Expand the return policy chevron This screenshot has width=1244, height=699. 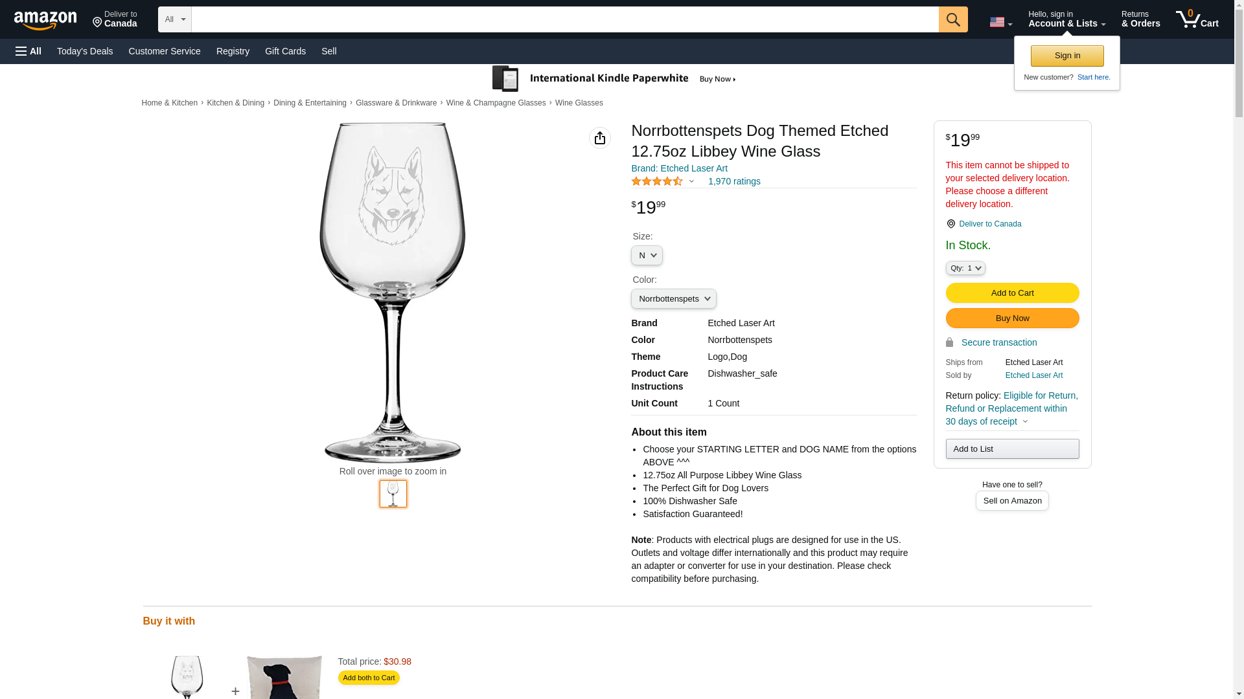[x=1025, y=422]
